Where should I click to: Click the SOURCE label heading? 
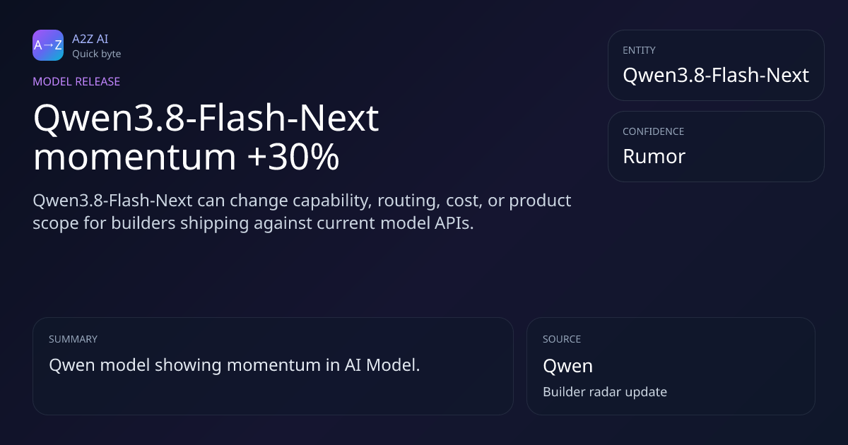click(562, 339)
